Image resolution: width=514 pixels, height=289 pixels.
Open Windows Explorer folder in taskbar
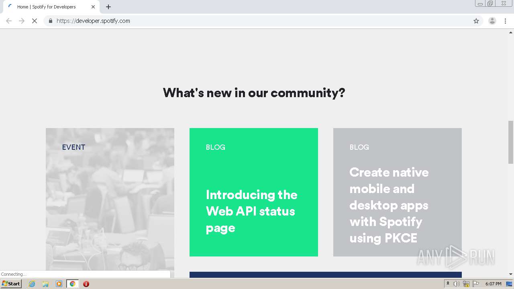point(45,284)
